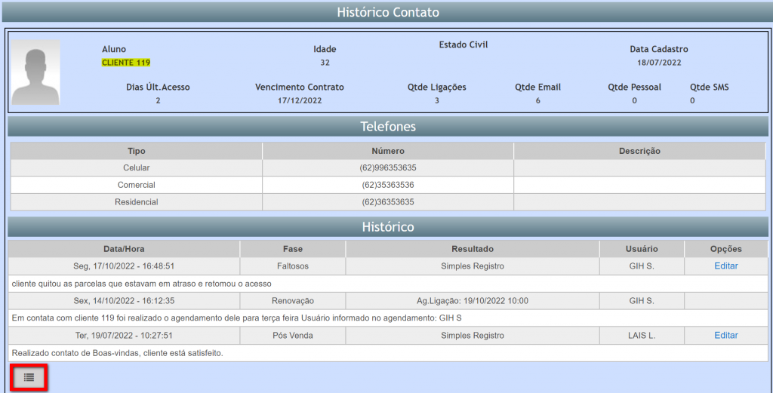The image size is (773, 393).
Task: Click the Opções column header
Action: click(x=725, y=249)
